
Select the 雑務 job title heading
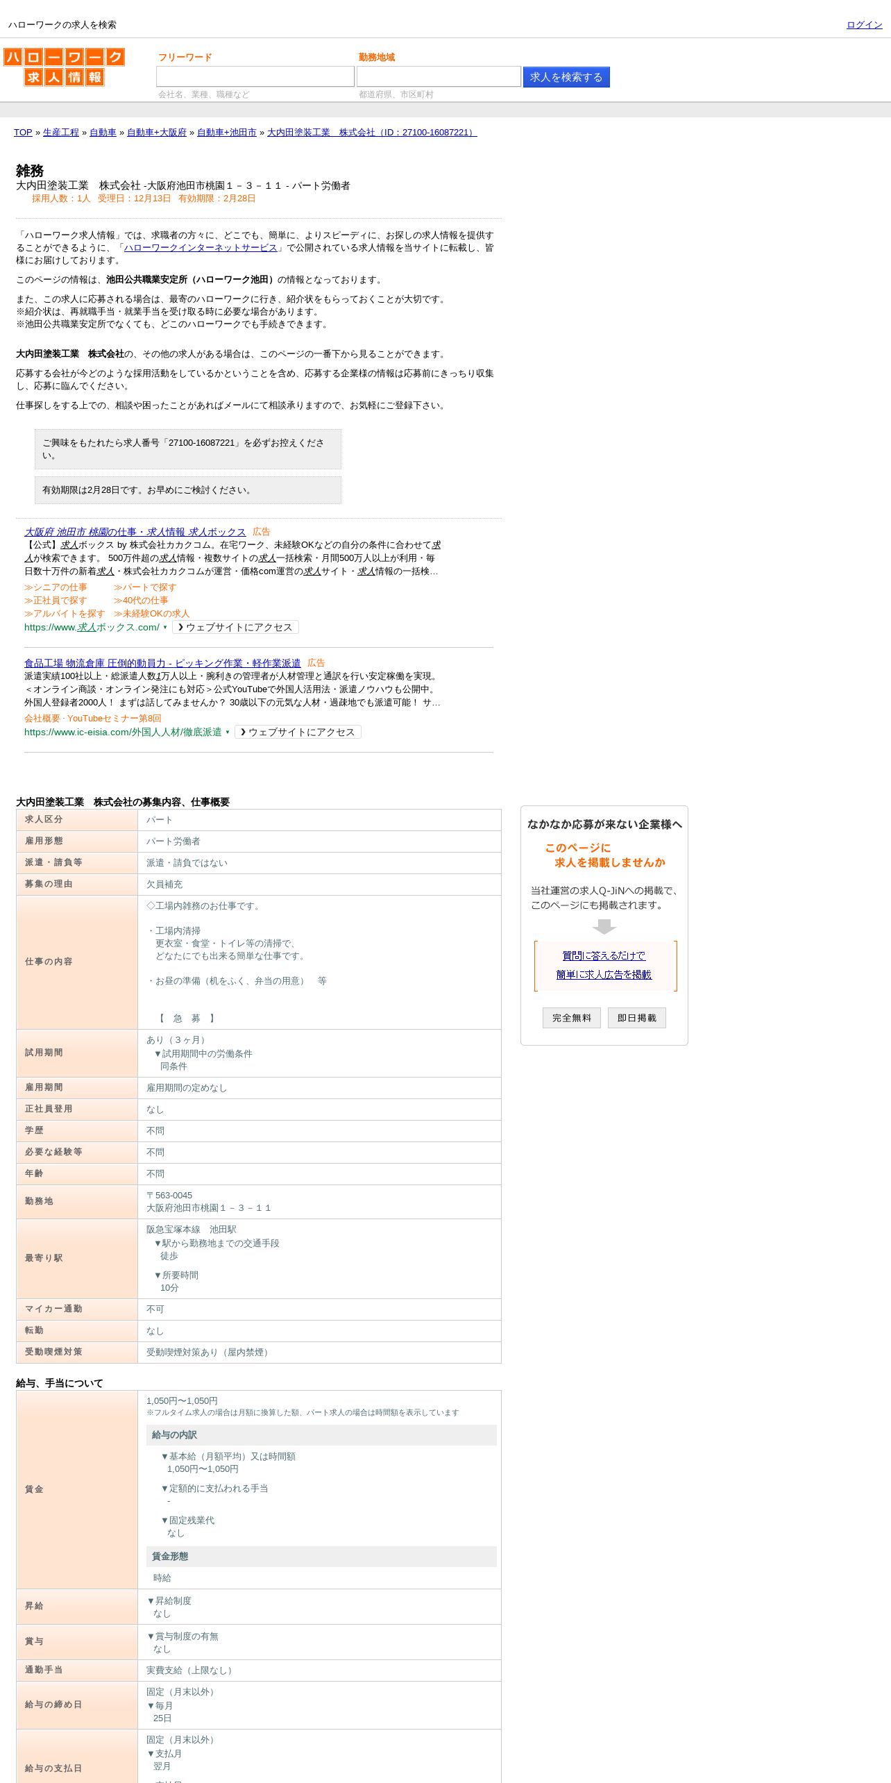30,171
